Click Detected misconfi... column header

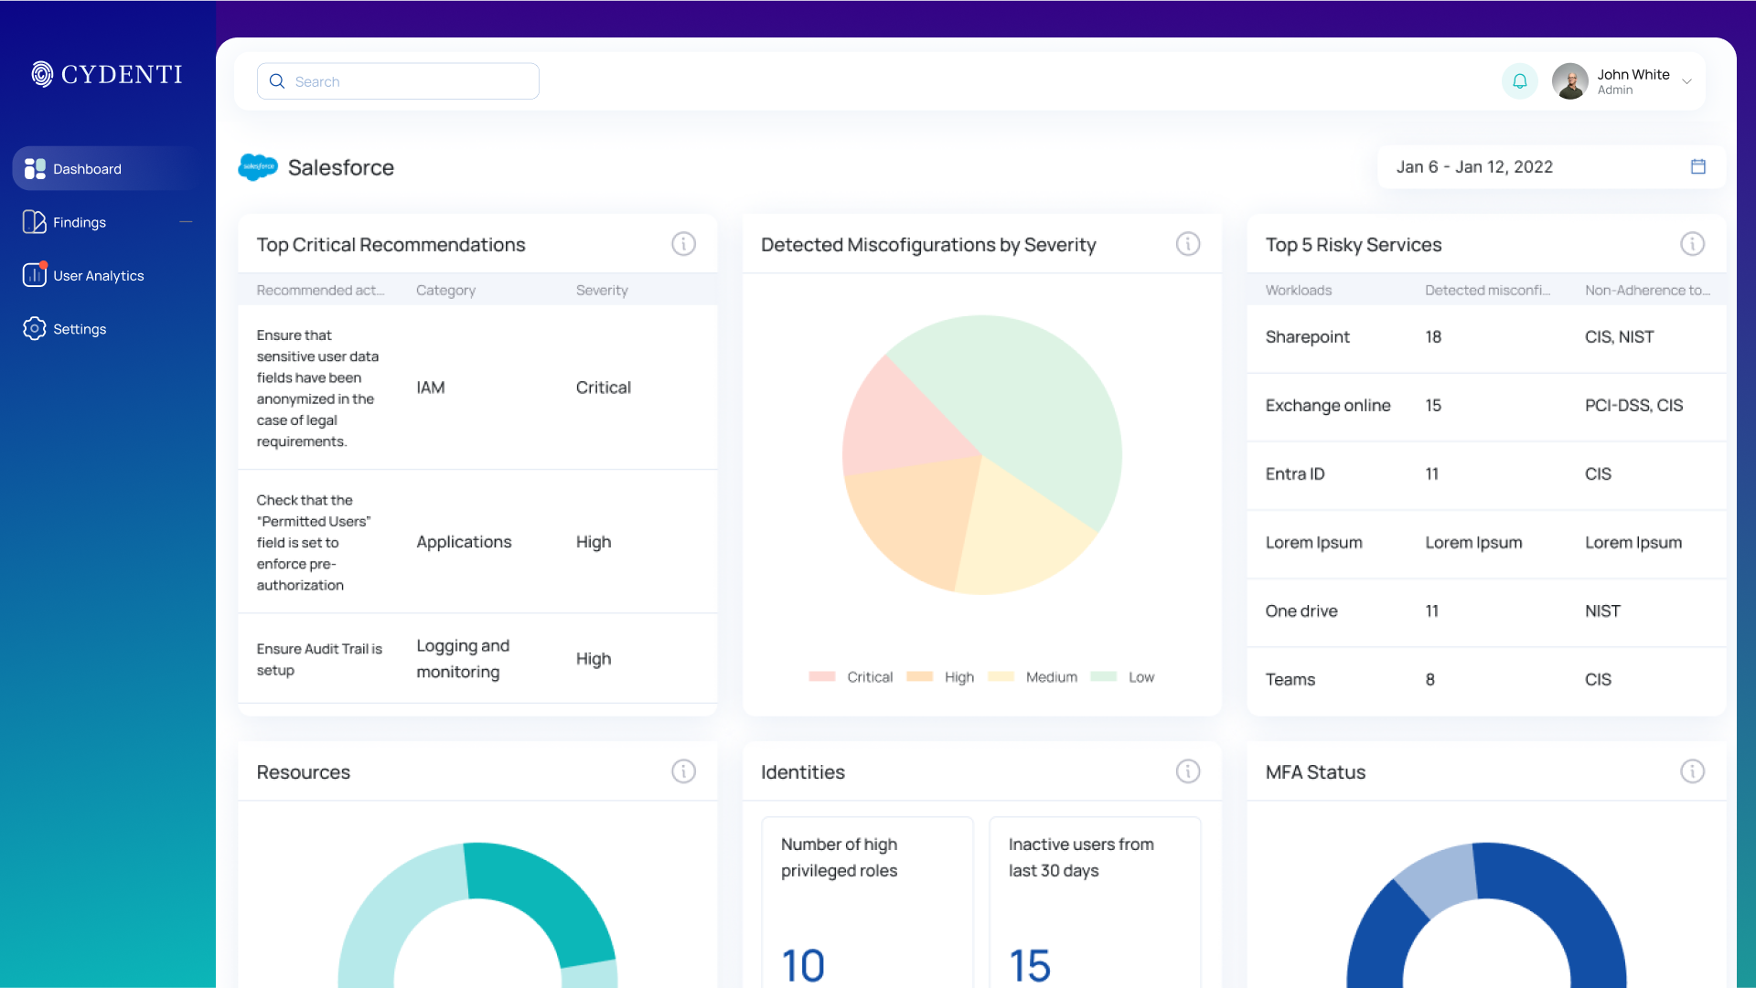(1487, 290)
